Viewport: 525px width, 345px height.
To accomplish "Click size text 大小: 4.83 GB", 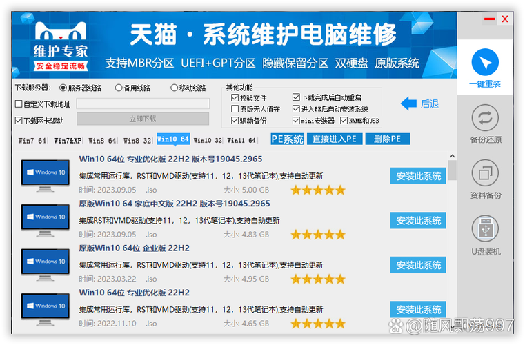I will (x=246, y=235).
